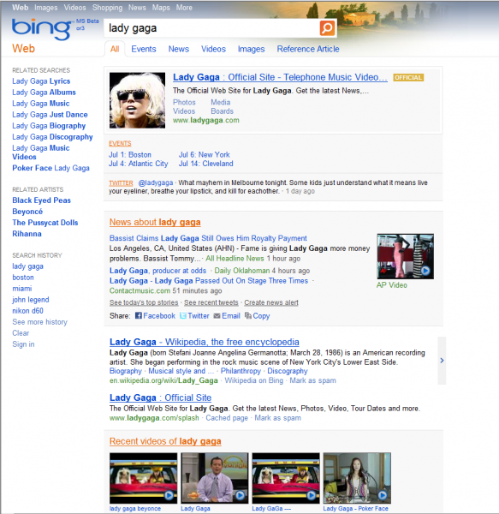This screenshot has width=499, height=514.
Task: Clear the search history
Action: click(21, 333)
